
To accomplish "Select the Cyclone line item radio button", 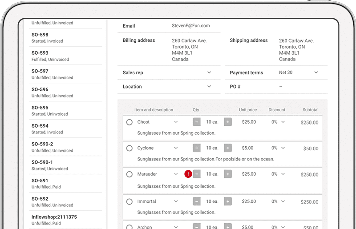I will (x=129, y=148).
